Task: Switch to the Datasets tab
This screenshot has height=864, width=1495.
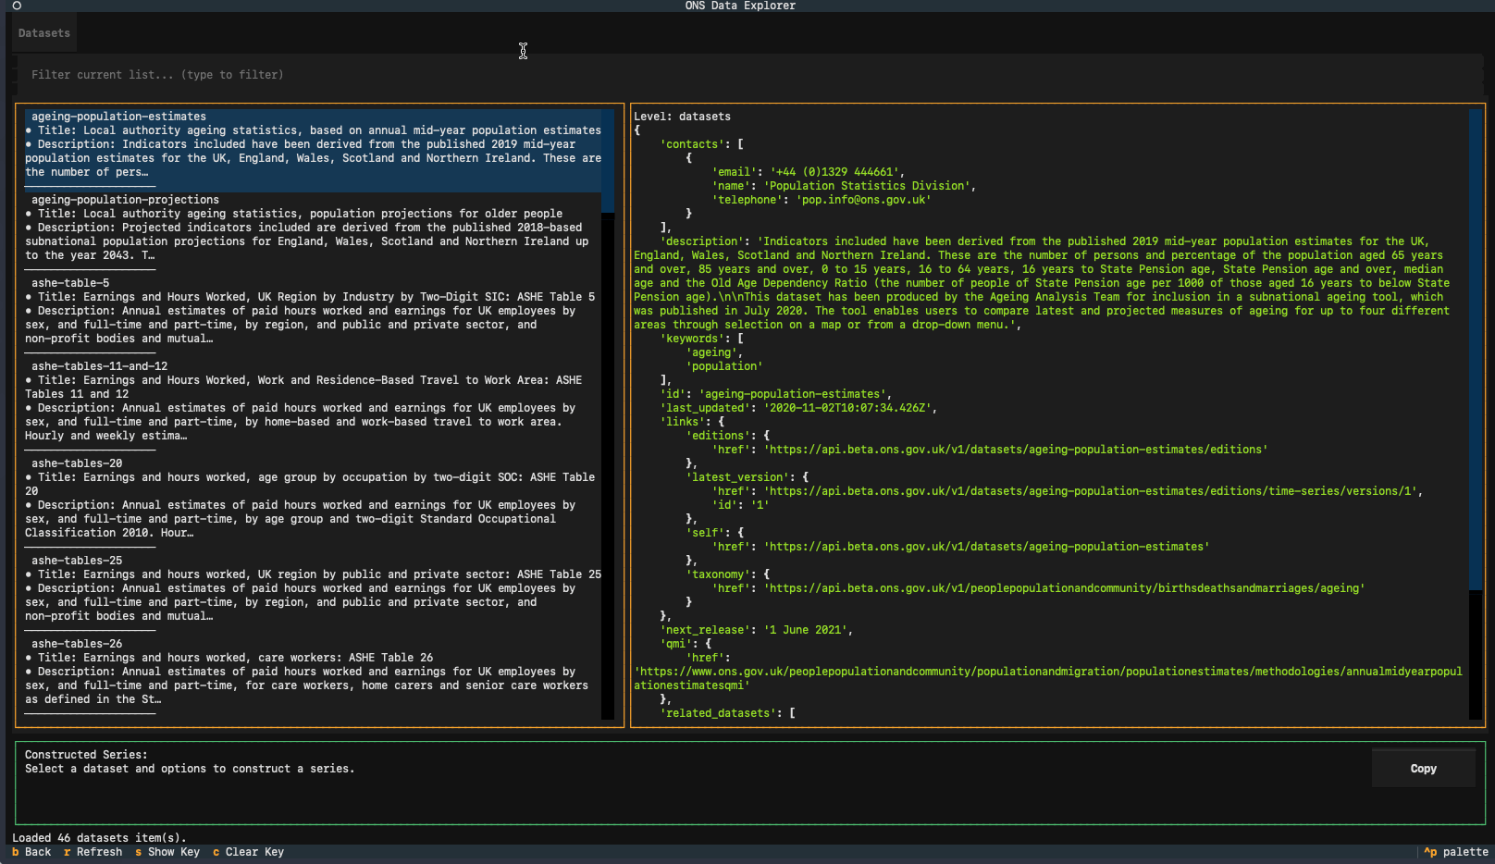Action: 44,33
